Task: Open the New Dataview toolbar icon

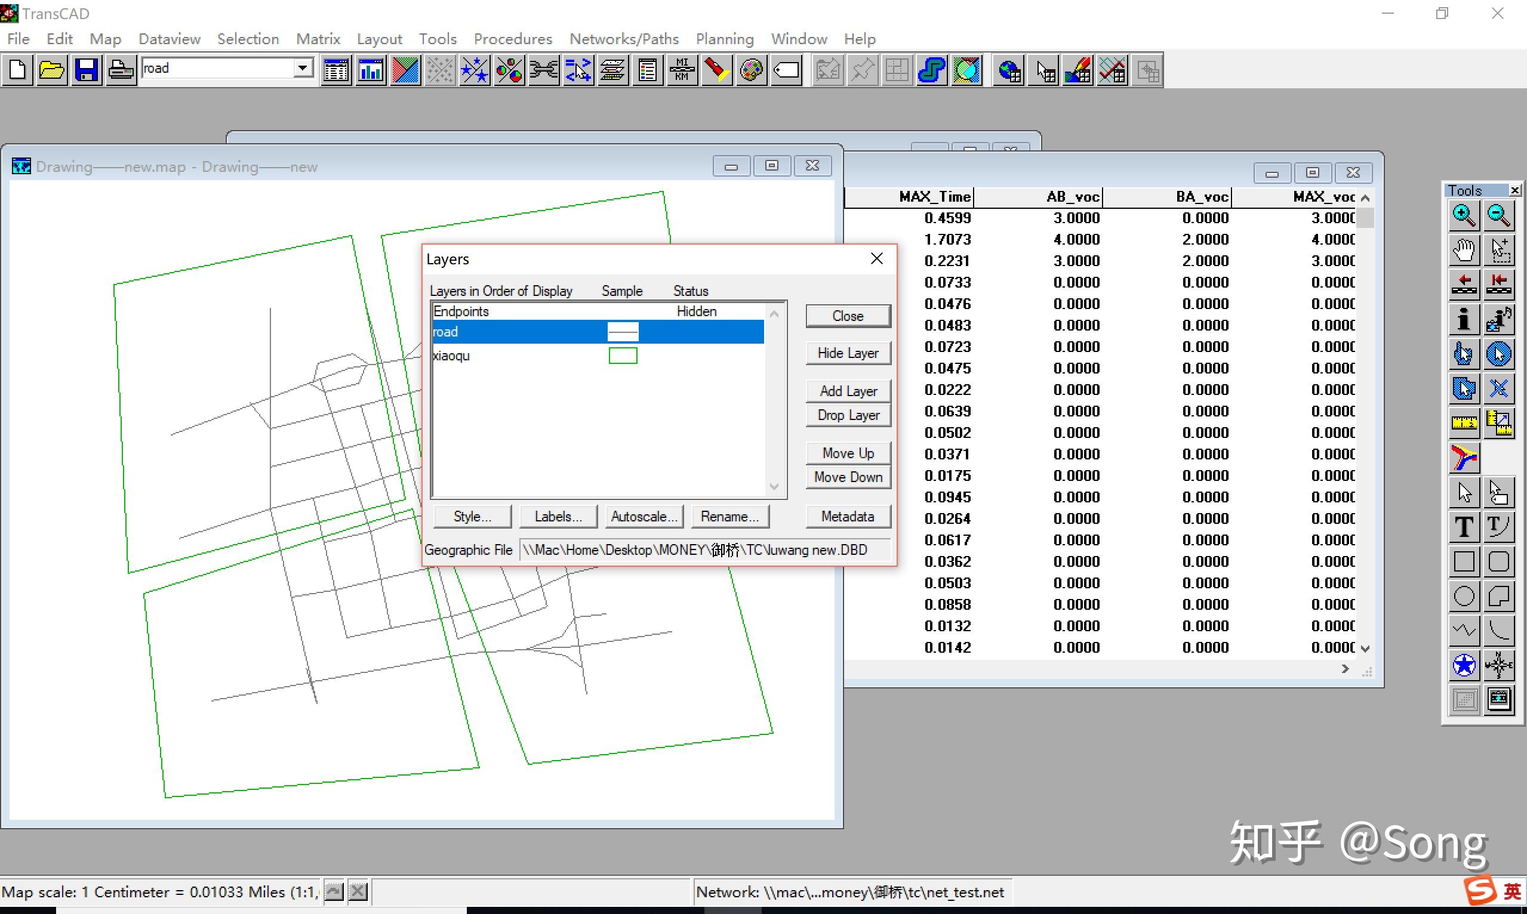Action: [336, 70]
